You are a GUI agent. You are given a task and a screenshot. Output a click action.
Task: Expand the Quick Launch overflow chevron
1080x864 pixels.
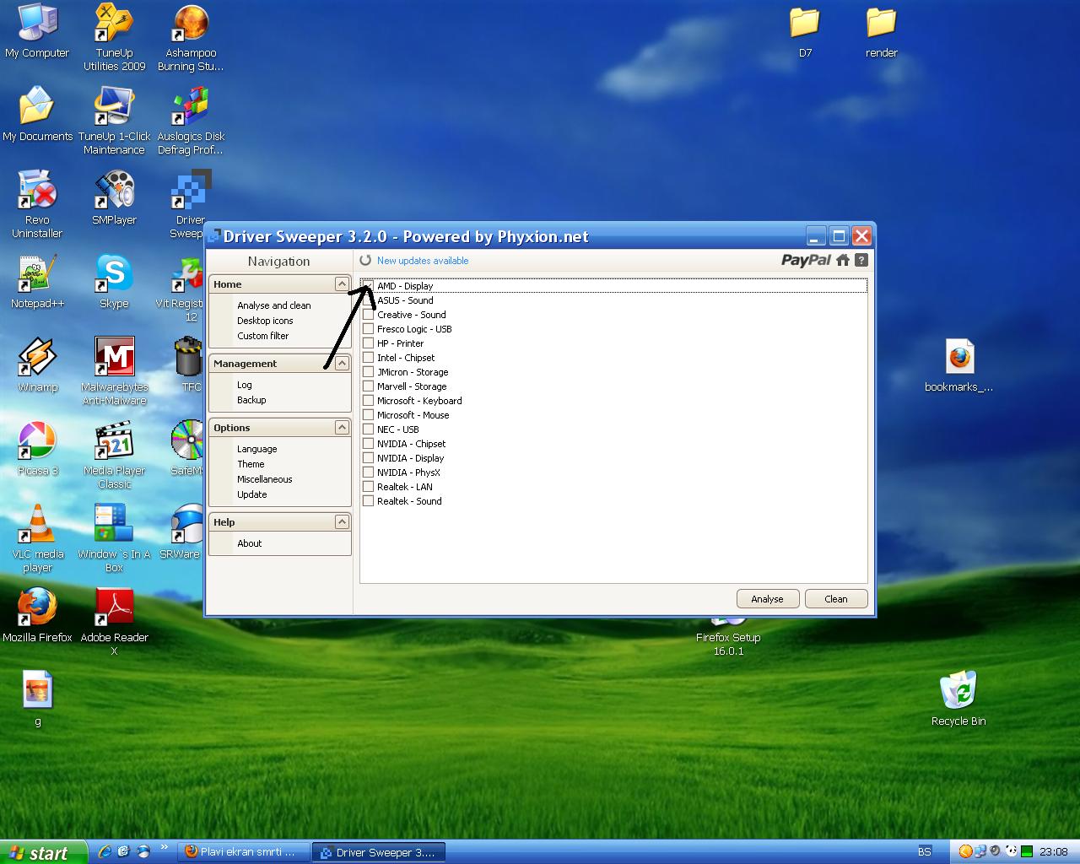pyautogui.click(x=163, y=848)
